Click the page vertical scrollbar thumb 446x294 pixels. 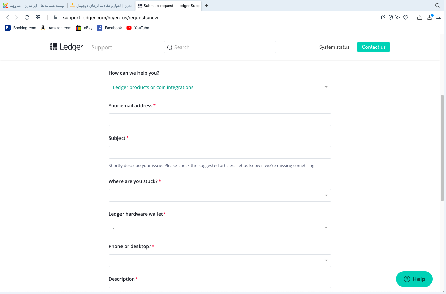[x=442, y=148]
